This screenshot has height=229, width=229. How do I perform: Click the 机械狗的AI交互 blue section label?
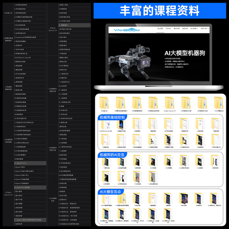112,155
